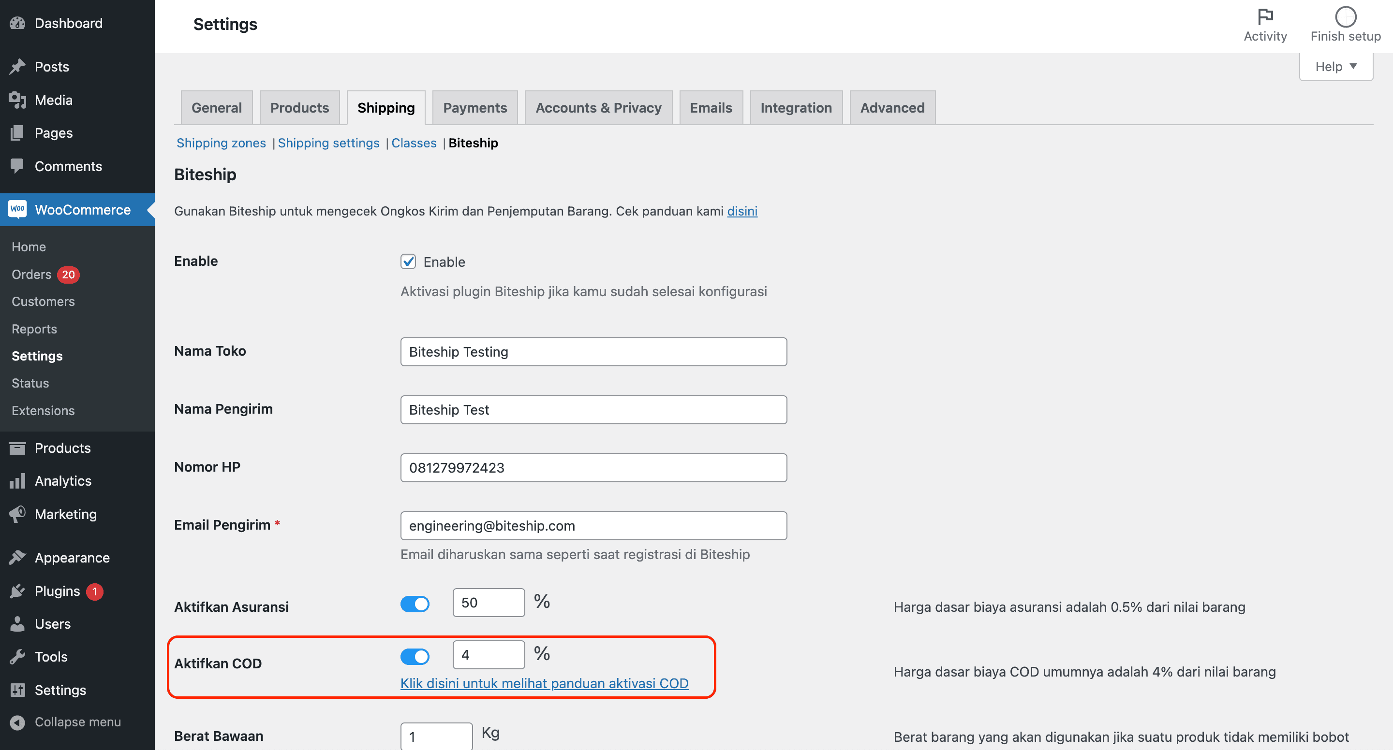Image resolution: width=1393 pixels, height=750 pixels.
Task: Toggle the Aktifkan Asuransi switch
Action: click(415, 604)
